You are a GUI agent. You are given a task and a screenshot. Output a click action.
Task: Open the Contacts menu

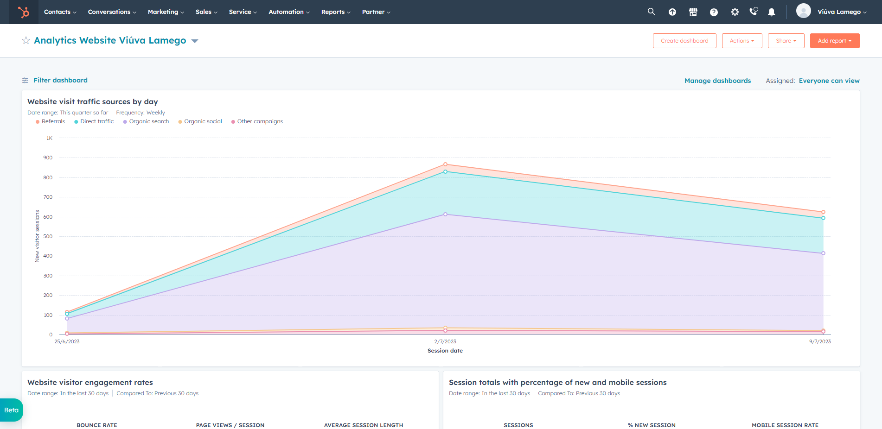pos(60,12)
